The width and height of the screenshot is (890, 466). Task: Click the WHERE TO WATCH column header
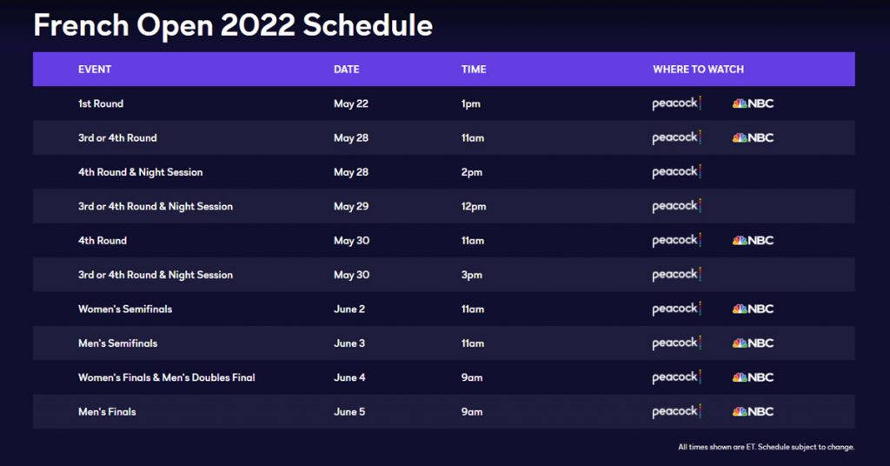pyautogui.click(x=698, y=70)
